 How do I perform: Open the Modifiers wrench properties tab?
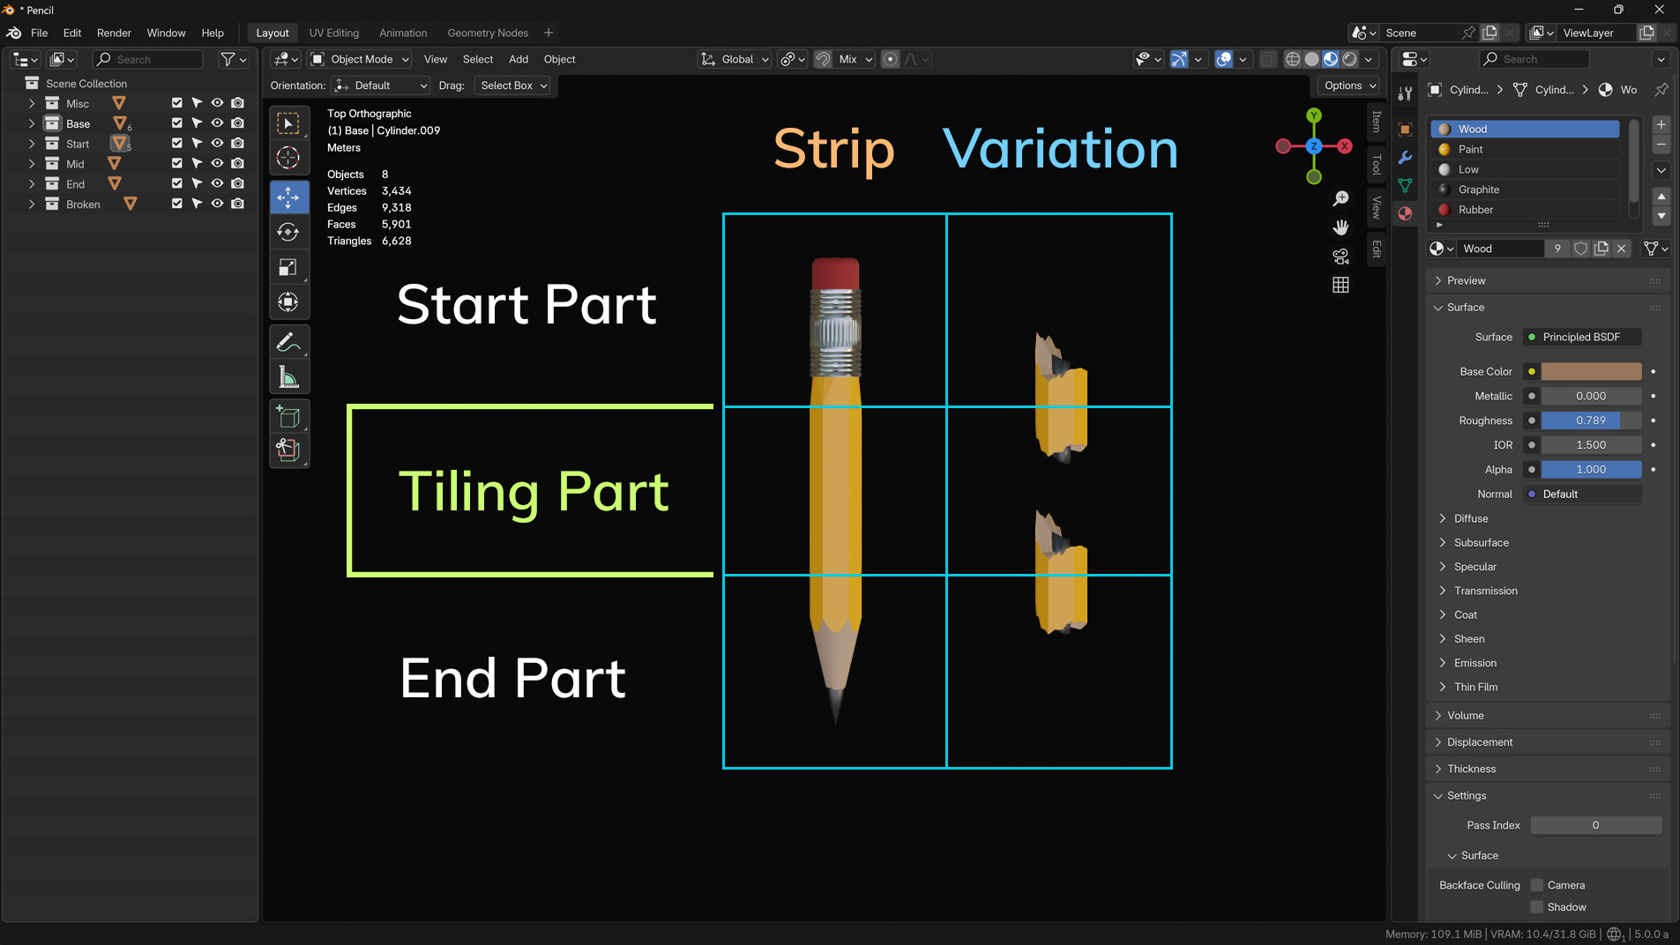click(1405, 158)
